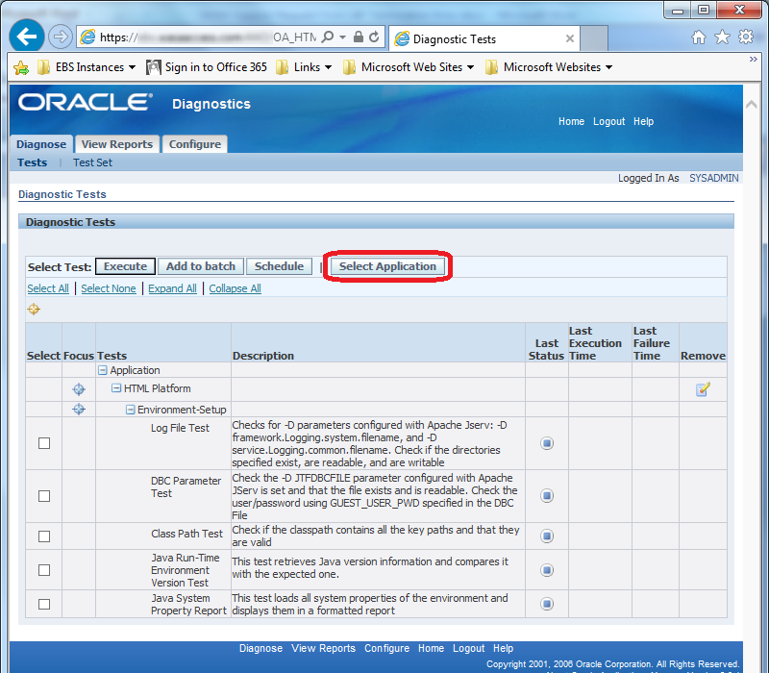Click focus icon for HTML Platform row
The width and height of the screenshot is (769, 673).
pyautogui.click(x=79, y=389)
